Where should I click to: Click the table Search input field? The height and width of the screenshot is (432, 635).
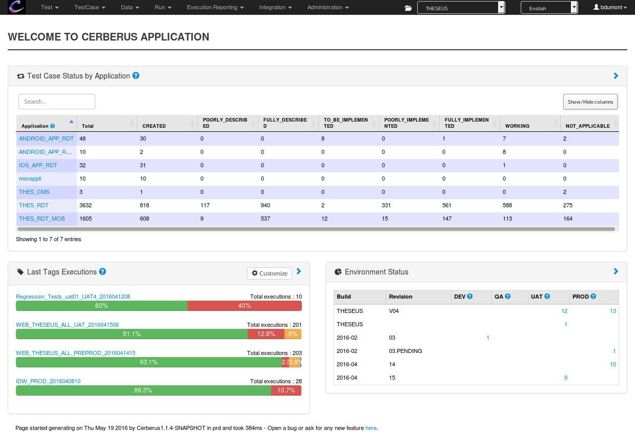tap(57, 102)
